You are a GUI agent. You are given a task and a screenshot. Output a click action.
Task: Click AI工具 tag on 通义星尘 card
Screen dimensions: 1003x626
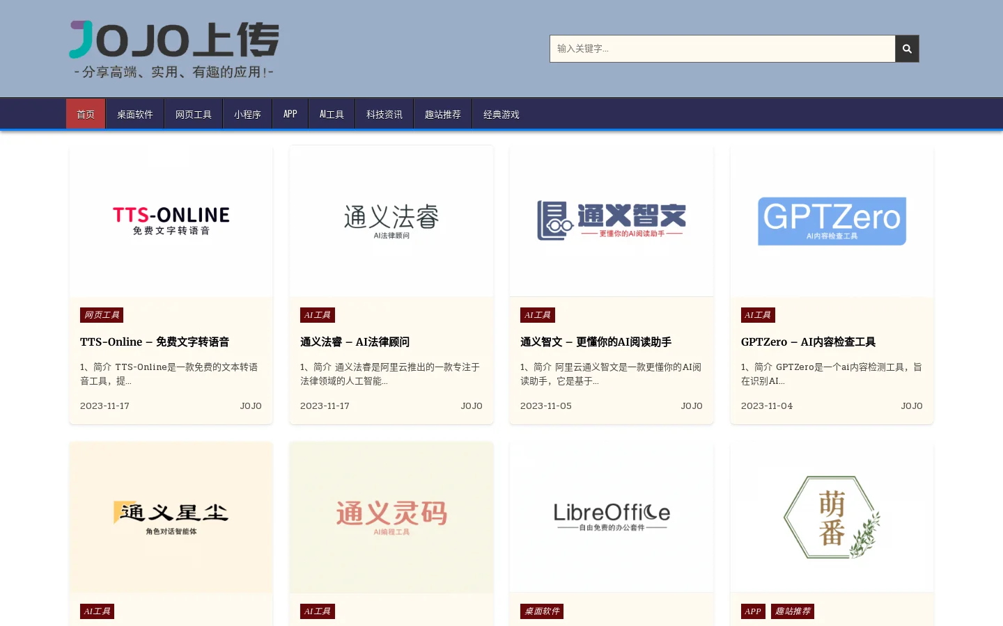(x=98, y=611)
